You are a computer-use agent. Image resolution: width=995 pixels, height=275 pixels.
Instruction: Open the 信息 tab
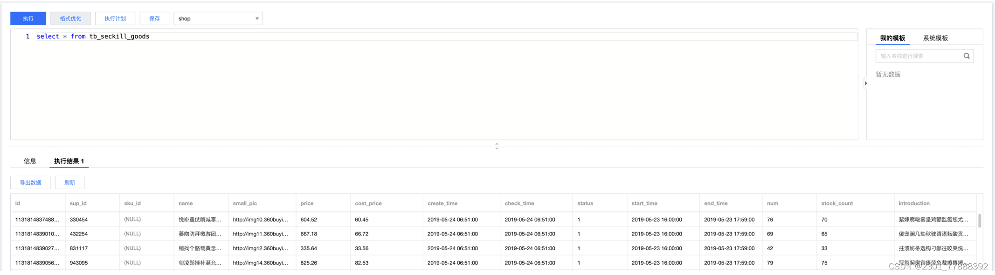click(30, 161)
